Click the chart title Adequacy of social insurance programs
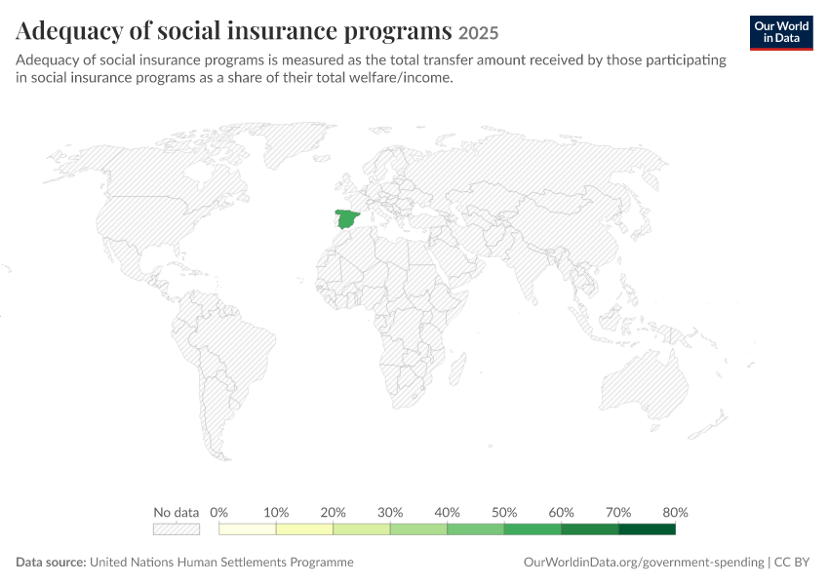This screenshot has width=829, height=585. pyautogui.click(x=234, y=30)
